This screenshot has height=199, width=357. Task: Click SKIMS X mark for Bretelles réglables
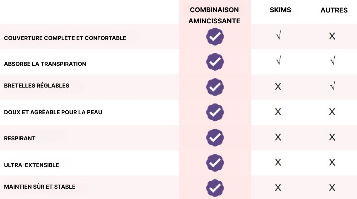pos(278,87)
